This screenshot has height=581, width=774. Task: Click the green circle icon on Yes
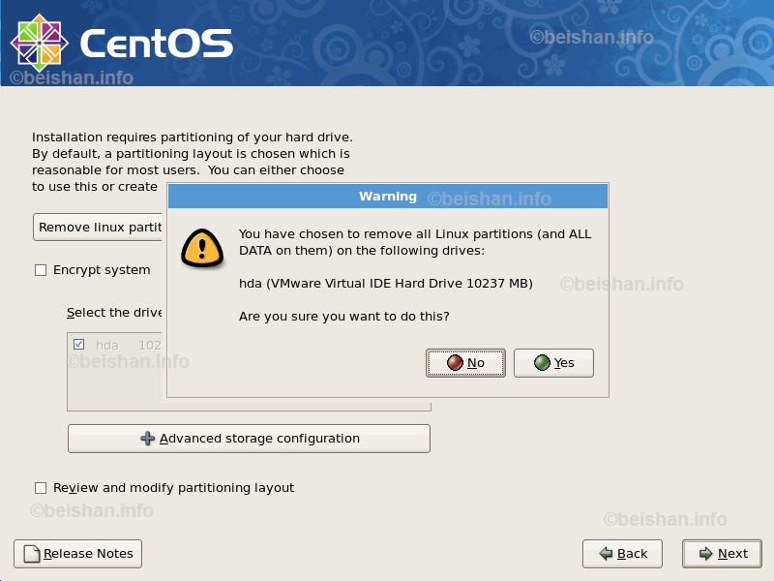542,363
